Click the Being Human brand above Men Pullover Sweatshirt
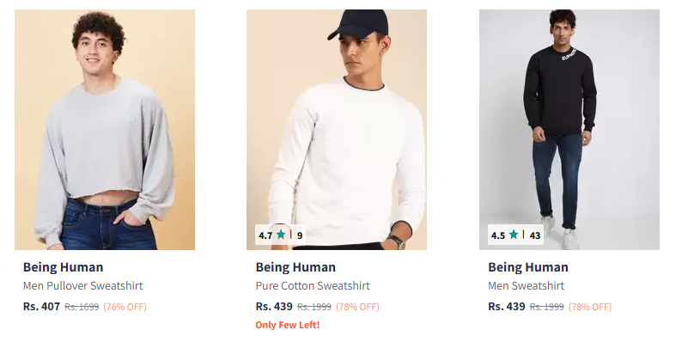This screenshot has height=342, width=688. click(64, 267)
